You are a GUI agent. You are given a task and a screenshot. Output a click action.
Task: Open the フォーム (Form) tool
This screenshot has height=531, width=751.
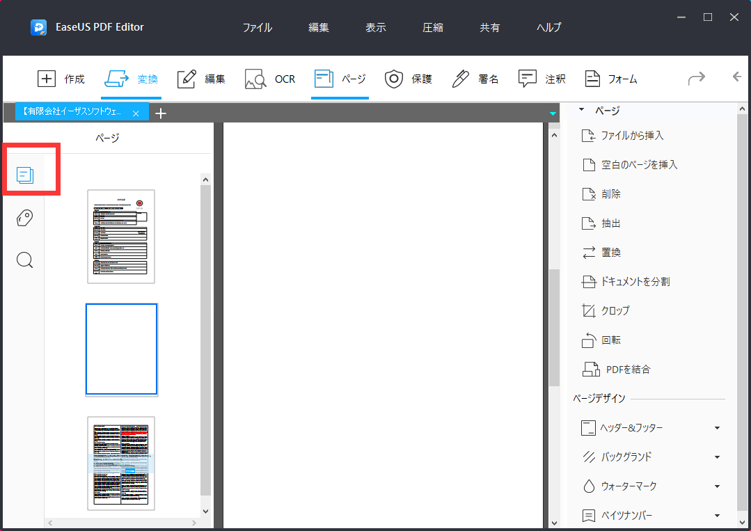coord(593,79)
